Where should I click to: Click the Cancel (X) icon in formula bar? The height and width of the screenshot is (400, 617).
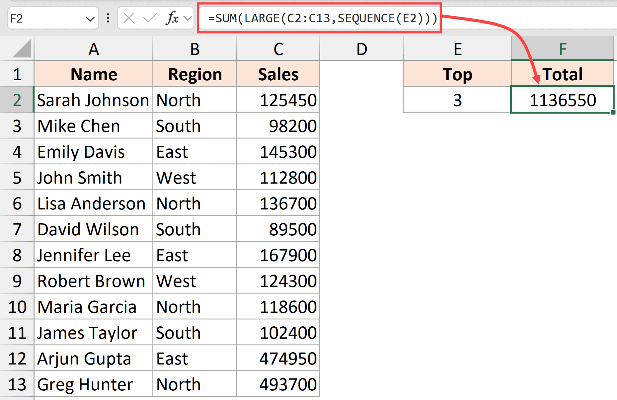click(129, 18)
